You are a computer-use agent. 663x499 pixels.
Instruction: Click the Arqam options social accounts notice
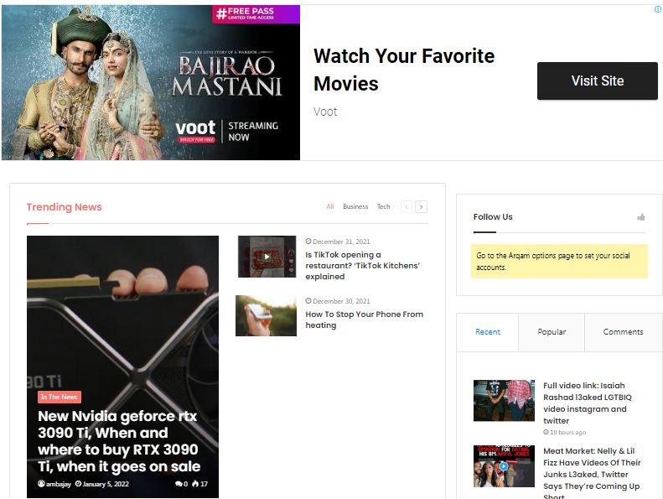point(559,261)
